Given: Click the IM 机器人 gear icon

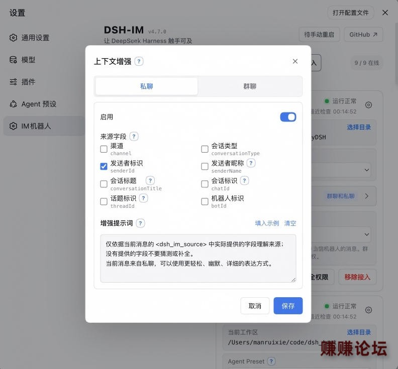Looking at the screenshot, I should point(13,126).
